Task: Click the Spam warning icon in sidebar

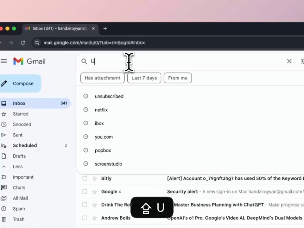Action: click(x=4, y=209)
